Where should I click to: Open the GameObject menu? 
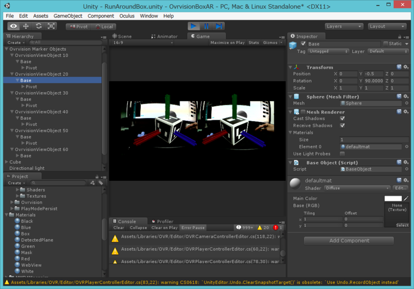(68, 16)
